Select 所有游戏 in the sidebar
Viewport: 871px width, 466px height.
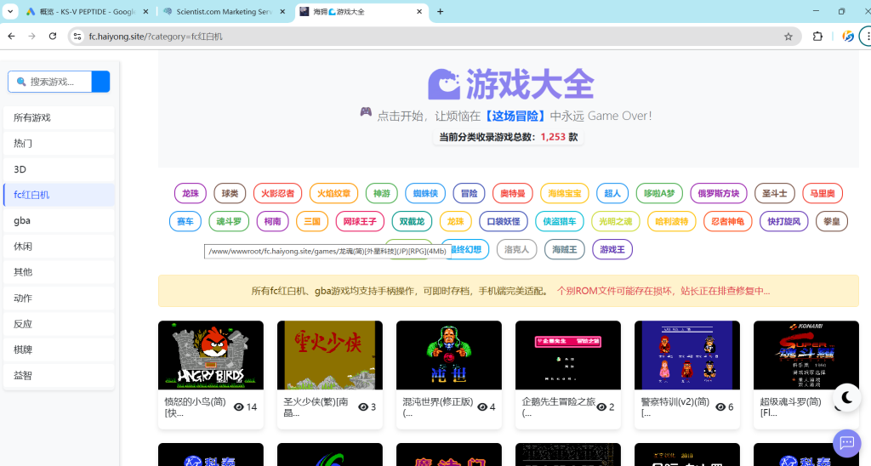coord(59,117)
